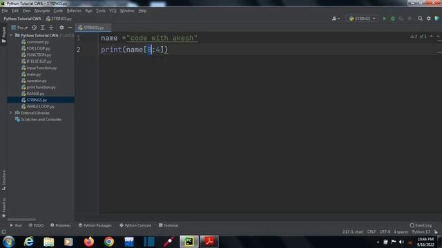442x248 pixels.
Task: Open IDE settings gear icon in top toolbar
Action: tap(428, 19)
